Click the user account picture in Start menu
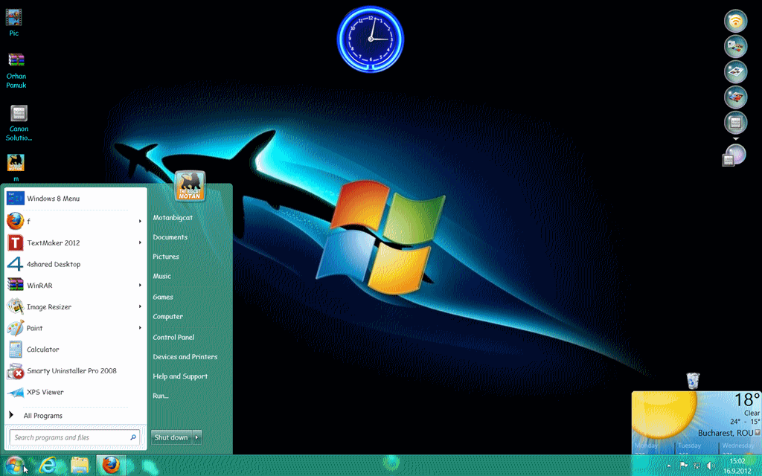This screenshot has width=762, height=476. point(190,186)
